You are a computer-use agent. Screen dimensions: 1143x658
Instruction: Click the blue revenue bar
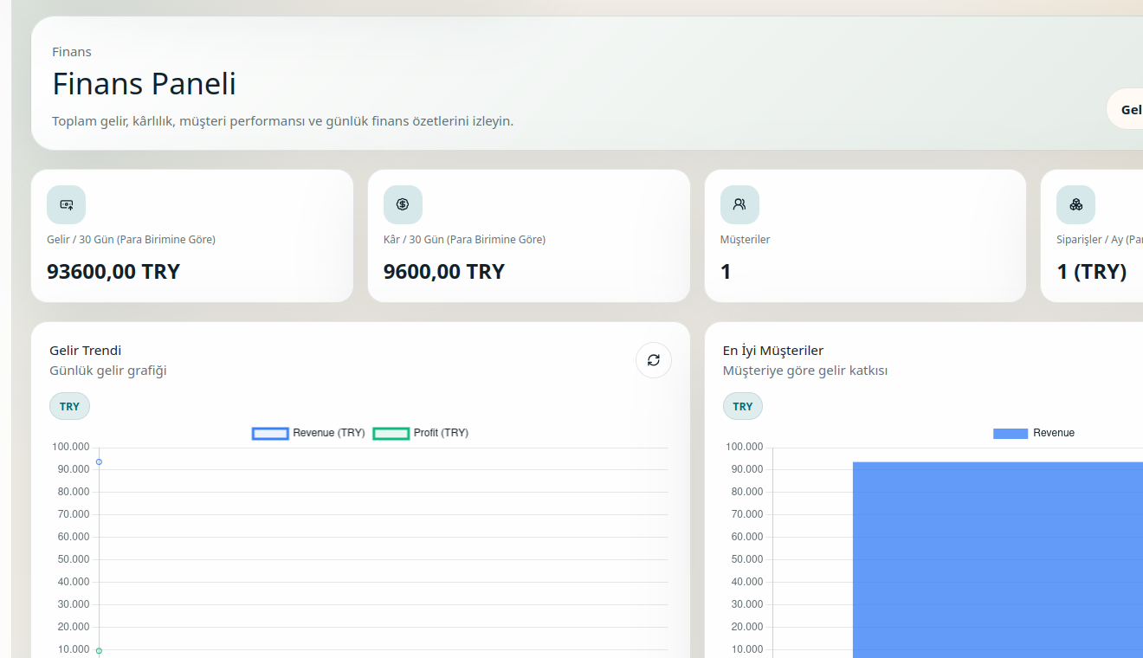pos(998,559)
